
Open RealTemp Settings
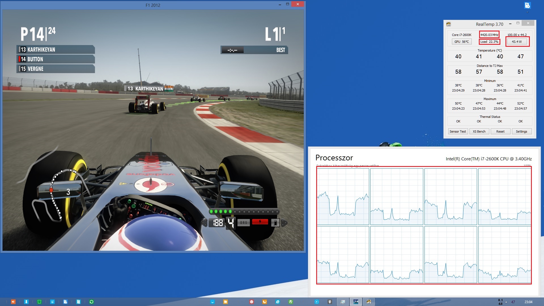click(x=522, y=131)
